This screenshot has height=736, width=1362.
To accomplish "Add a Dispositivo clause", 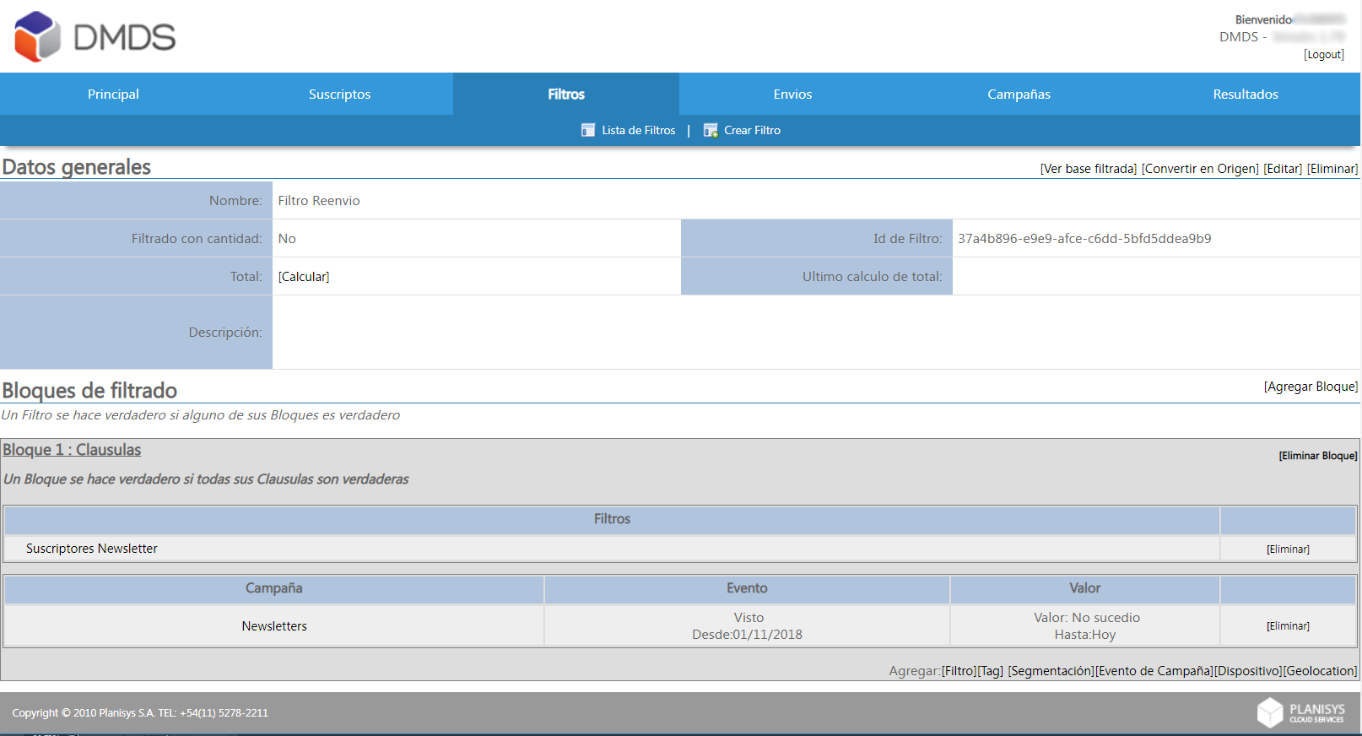I will [x=1248, y=671].
